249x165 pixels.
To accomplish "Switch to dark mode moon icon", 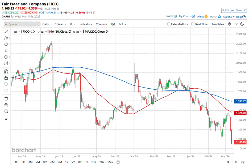I will 242,24.
